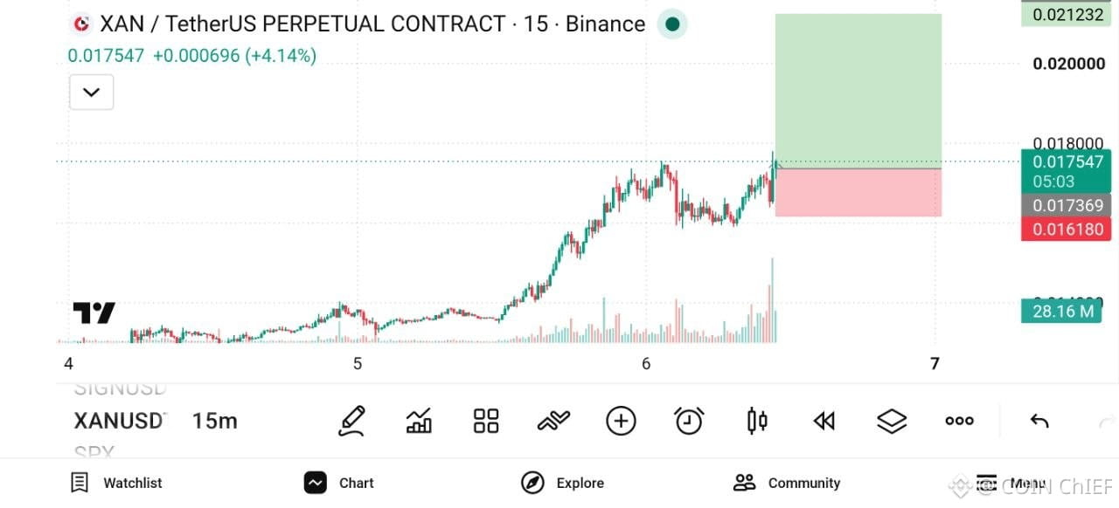This screenshot has height=508, width=1119.
Task: Open the indicators chart icon
Action: click(419, 421)
